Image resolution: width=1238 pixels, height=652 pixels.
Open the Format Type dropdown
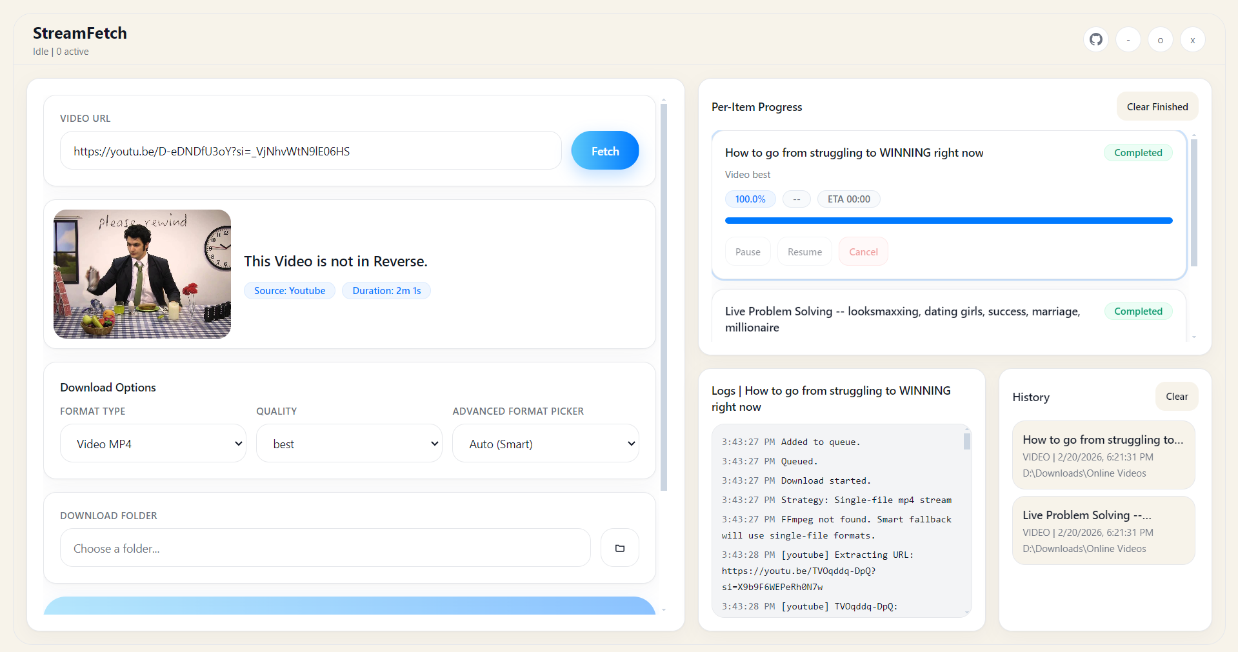coord(153,443)
